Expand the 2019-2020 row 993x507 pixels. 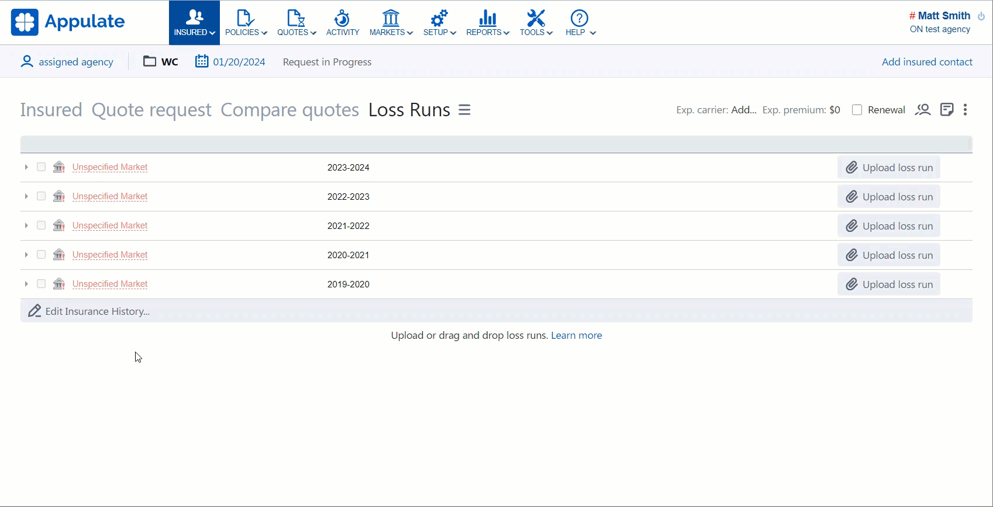(x=26, y=284)
